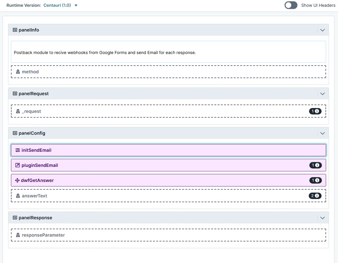
Task: Collapse the panelConfig section chevron
Action: pyautogui.click(x=322, y=133)
